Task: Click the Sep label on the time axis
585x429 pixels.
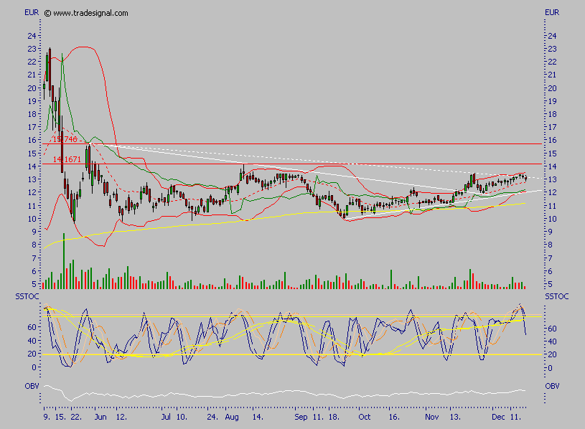Action: coord(301,416)
